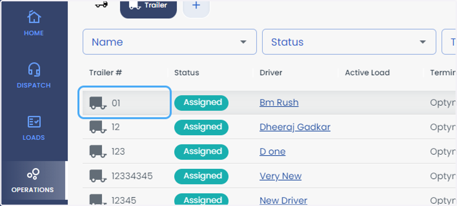Image resolution: width=457 pixels, height=206 pixels.
Task: Open the Name filter dropdown
Action: pos(169,42)
